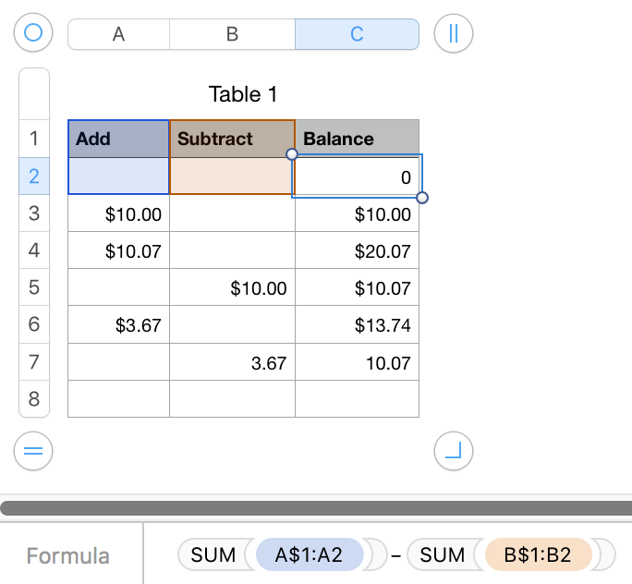This screenshot has width=632, height=584.
Task: Click the B$1:B2 range token
Action: [x=538, y=554]
